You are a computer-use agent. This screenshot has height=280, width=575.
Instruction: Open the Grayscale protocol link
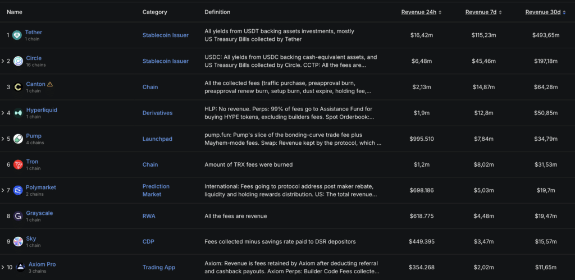tap(39, 213)
